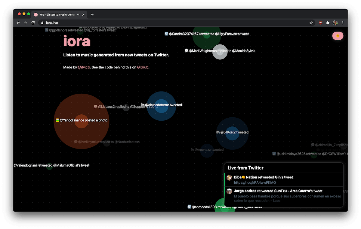Screen dimensions: 361x229
Task: Click the photo icon beside @YahooFinance
Action: tap(57, 120)
